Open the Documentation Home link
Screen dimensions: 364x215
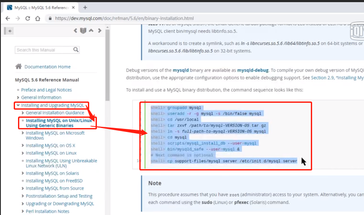(x=47, y=67)
